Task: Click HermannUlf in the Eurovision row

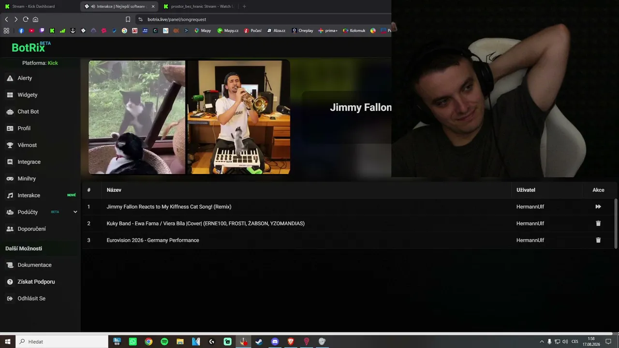Action: point(530,240)
